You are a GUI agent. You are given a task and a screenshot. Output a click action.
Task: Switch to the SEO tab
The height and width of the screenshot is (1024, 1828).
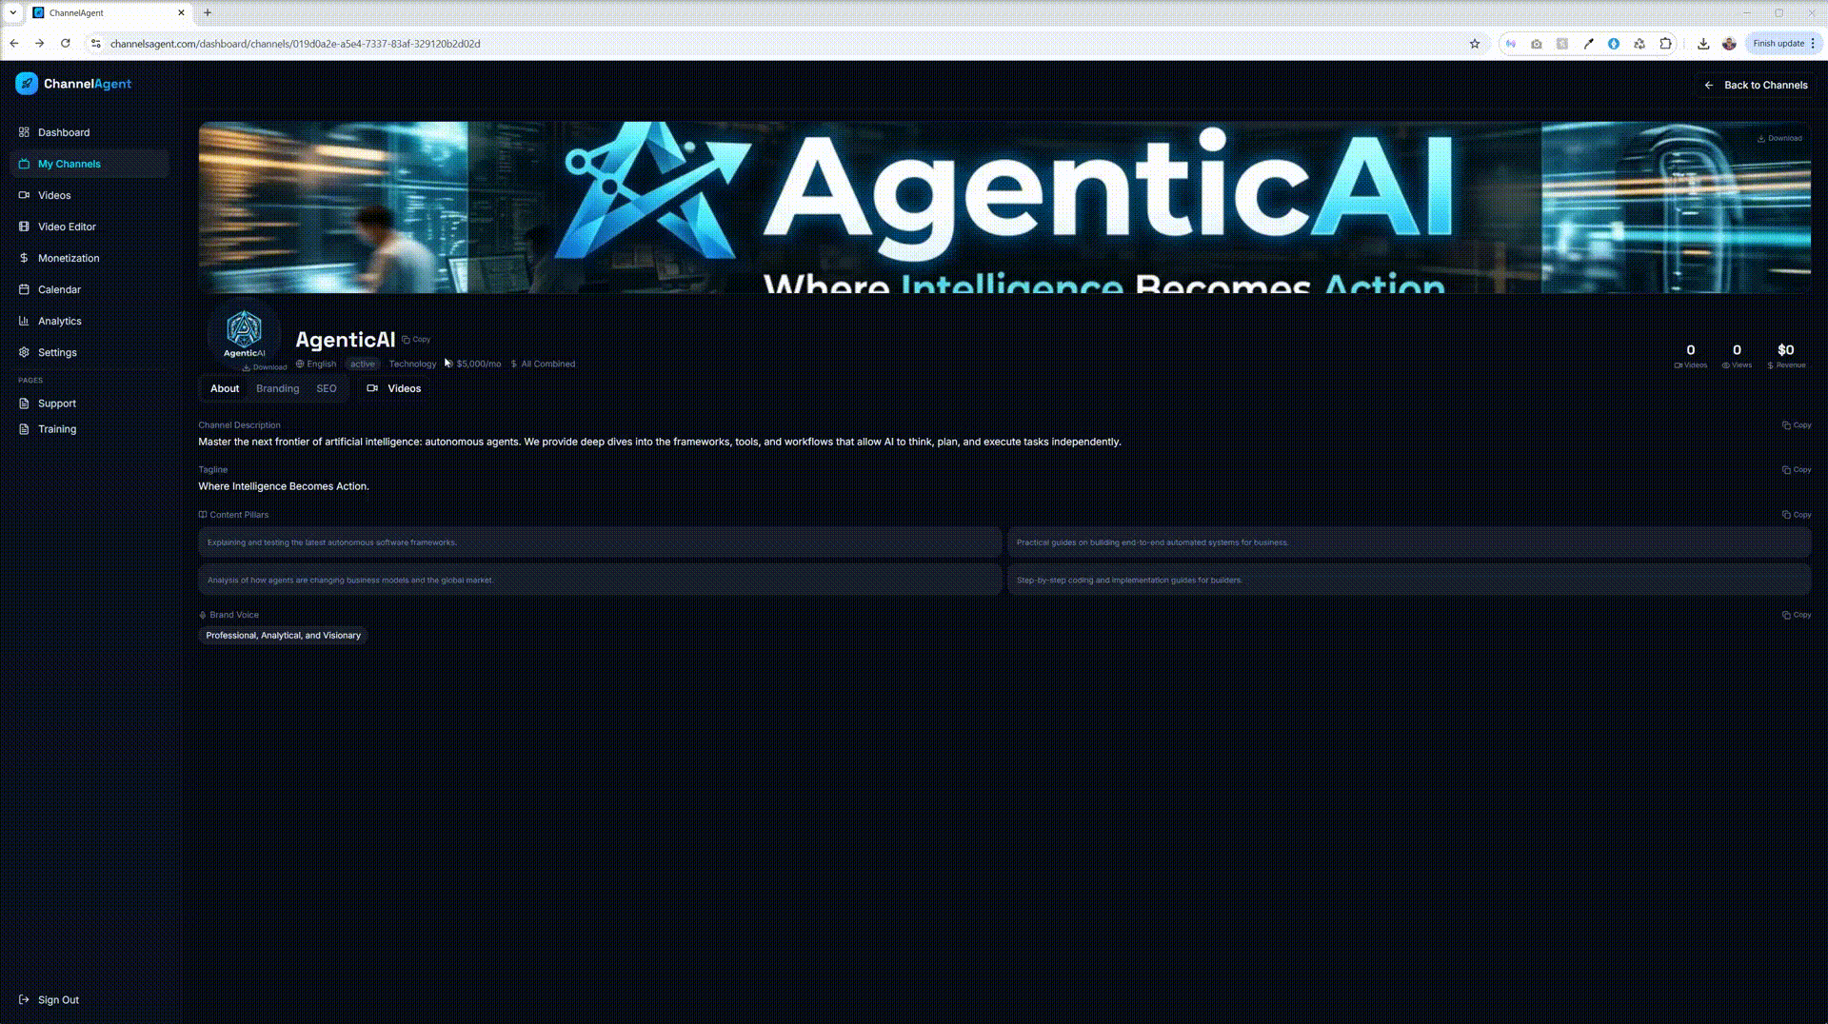(326, 388)
